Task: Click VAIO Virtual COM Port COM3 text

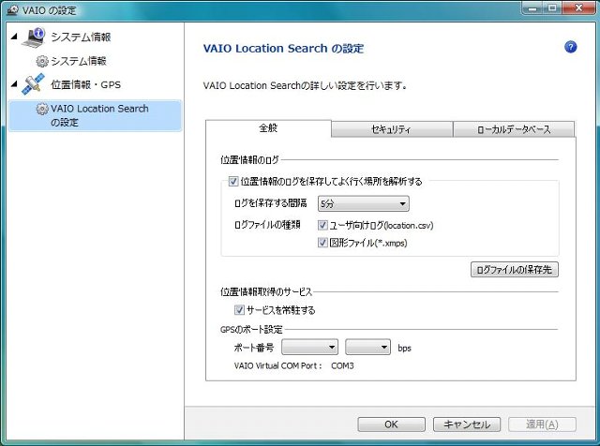Action: [x=293, y=365]
